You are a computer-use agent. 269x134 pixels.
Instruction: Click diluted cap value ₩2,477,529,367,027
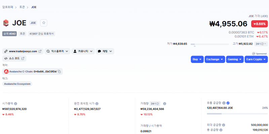point(87,109)
